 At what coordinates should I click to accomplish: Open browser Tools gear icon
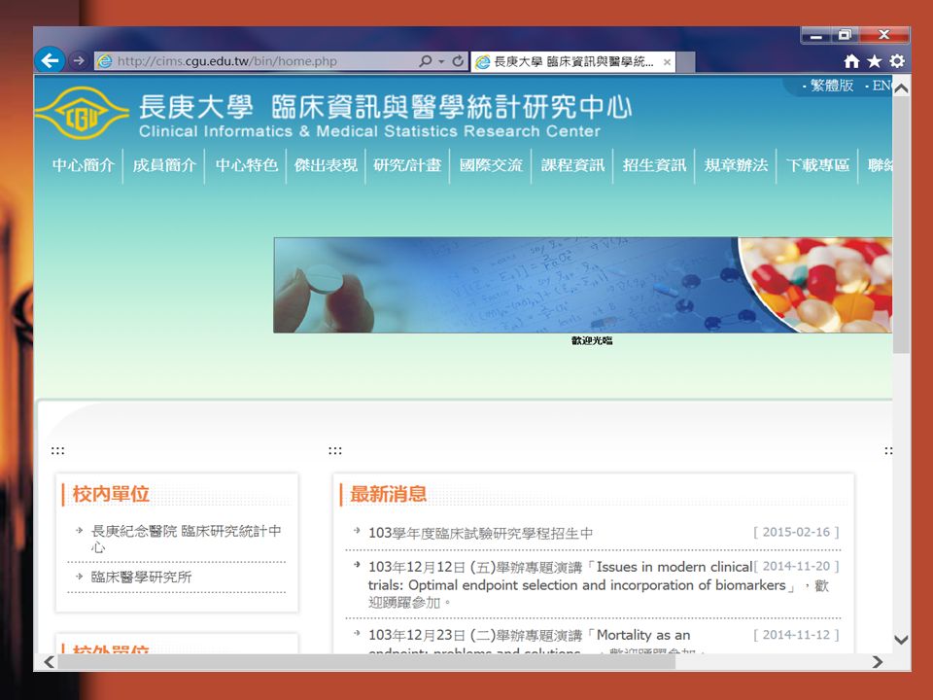pyautogui.click(x=897, y=60)
